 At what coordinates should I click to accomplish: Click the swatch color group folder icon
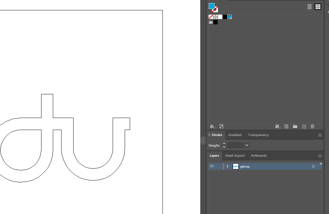(x=211, y=22)
